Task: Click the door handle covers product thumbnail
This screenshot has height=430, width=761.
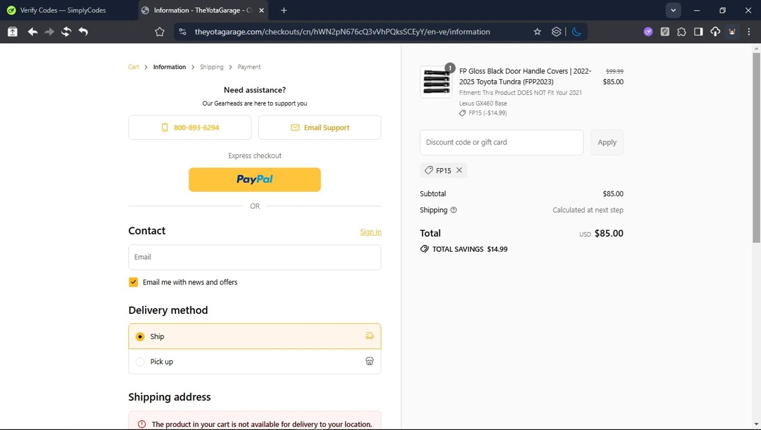Action: (x=436, y=82)
